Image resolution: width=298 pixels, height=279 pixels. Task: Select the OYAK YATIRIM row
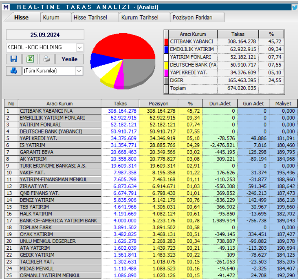click(x=151, y=234)
